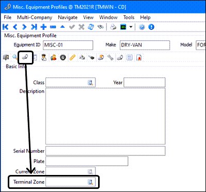Open the Window menu

point(108,18)
